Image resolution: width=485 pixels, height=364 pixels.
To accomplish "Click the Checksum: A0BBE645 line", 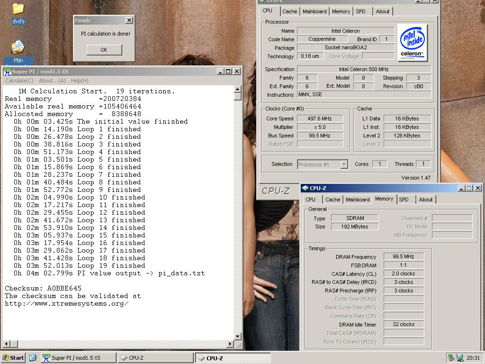I will pos(43,289).
